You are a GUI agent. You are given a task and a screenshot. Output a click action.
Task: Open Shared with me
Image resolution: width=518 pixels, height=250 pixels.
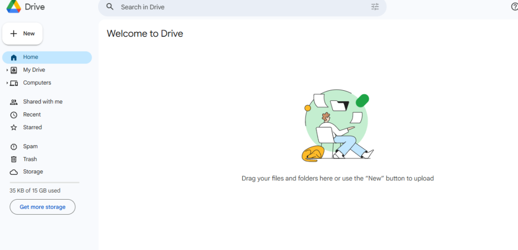pos(47,102)
